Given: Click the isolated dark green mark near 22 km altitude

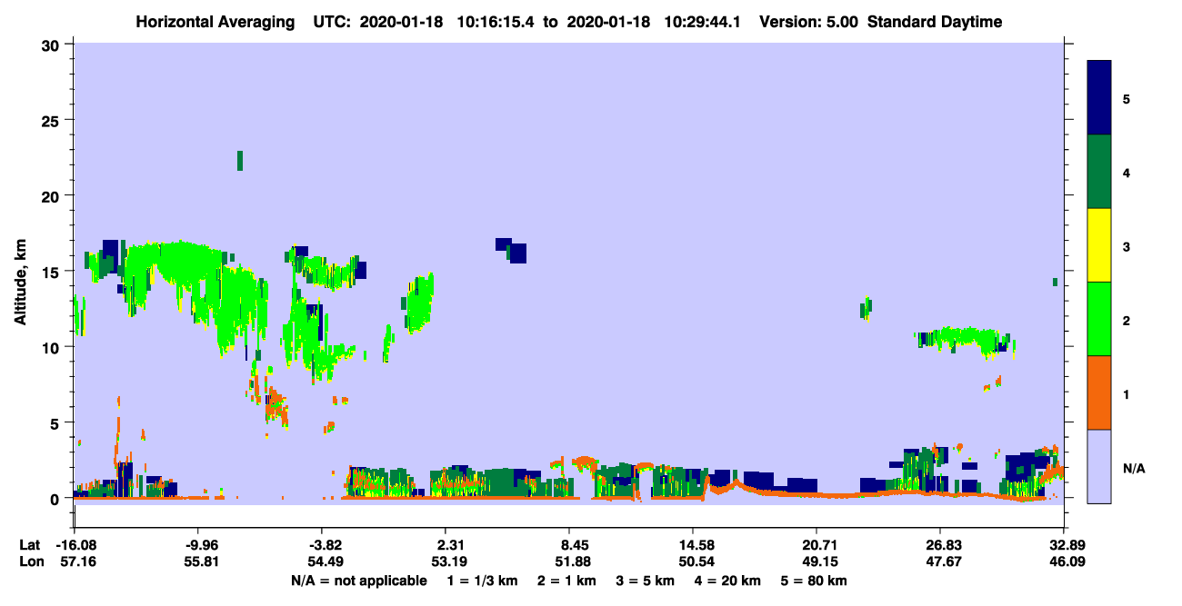Looking at the screenshot, I should (x=240, y=161).
